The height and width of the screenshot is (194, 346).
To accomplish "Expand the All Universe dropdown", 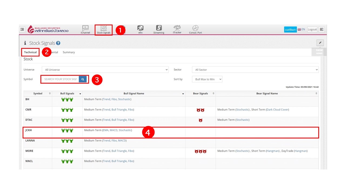I will [x=105, y=70].
